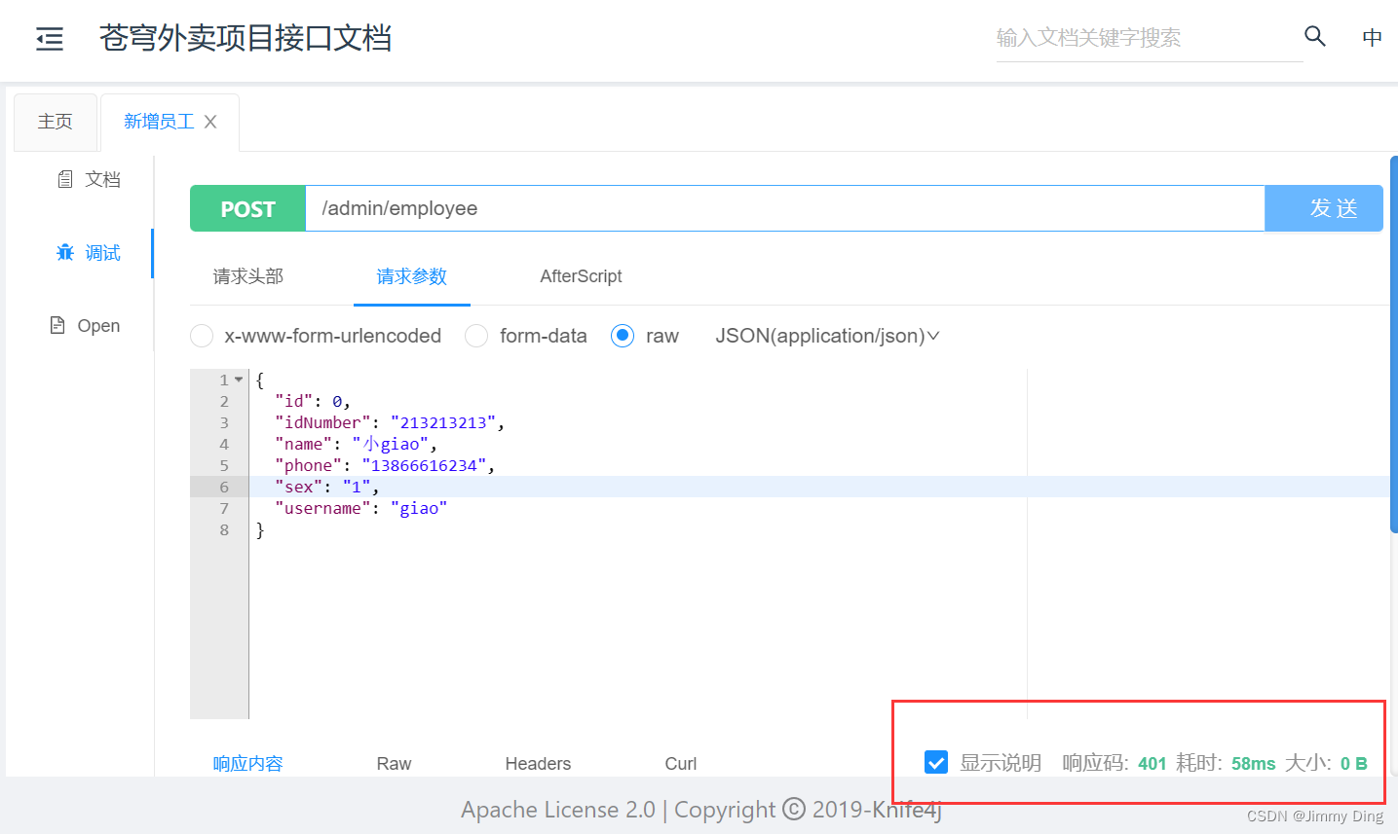
Task: Collapse the sidebar menu icon
Action: [50, 39]
